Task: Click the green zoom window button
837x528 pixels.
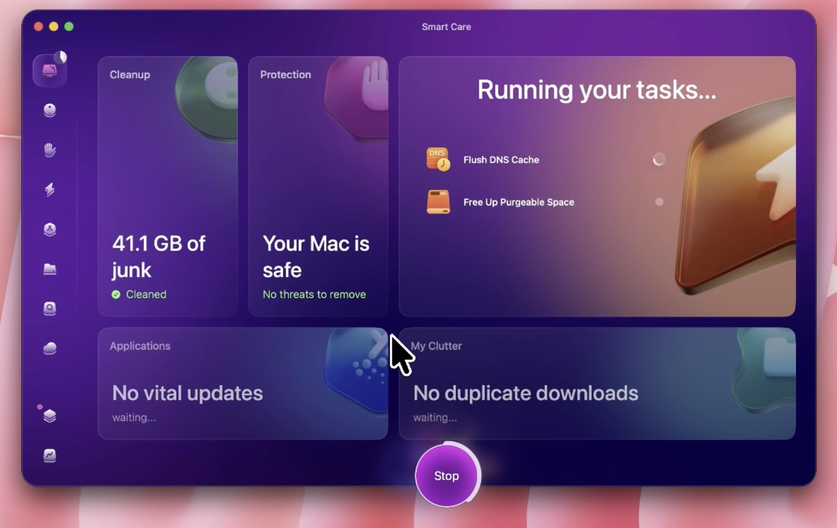Action: (69, 27)
